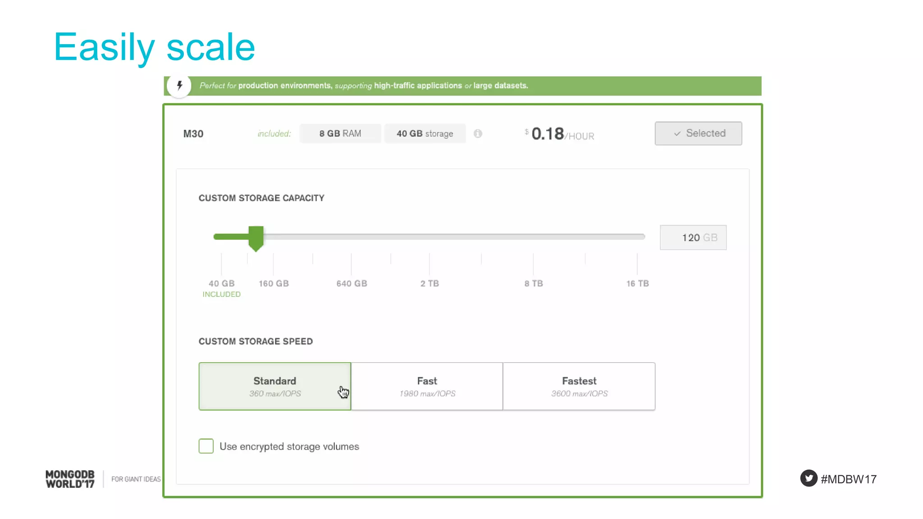Click the 40 GB storage badge
Image resolution: width=923 pixels, height=519 pixels.
pos(425,134)
